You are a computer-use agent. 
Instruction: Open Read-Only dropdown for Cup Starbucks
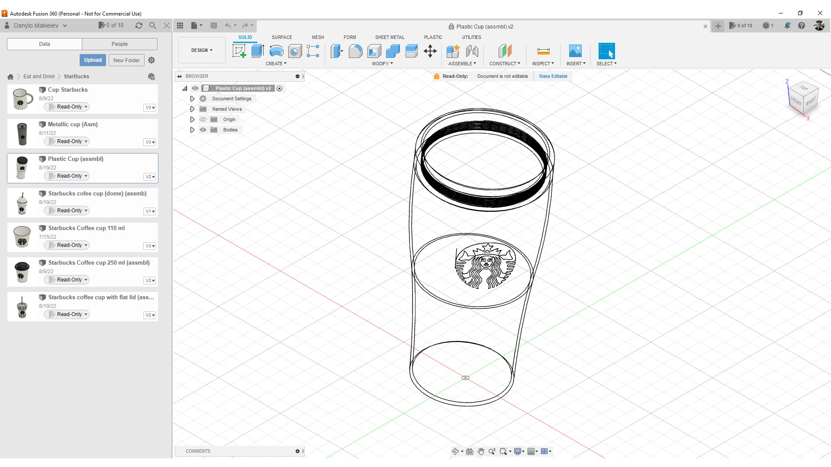67,107
